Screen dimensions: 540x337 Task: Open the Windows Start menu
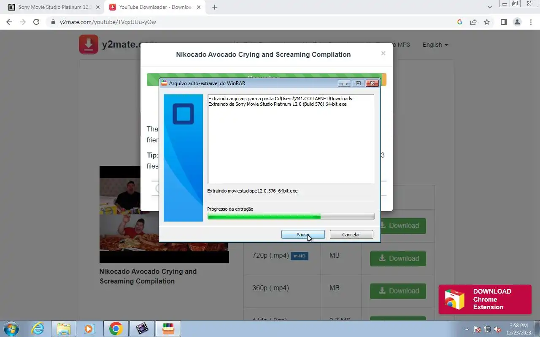[11, 329]
